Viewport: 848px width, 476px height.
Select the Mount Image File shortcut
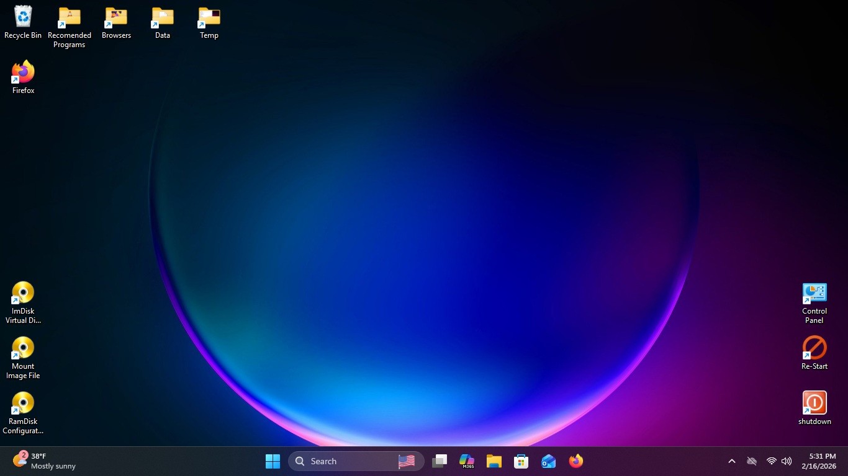point(23,358)
